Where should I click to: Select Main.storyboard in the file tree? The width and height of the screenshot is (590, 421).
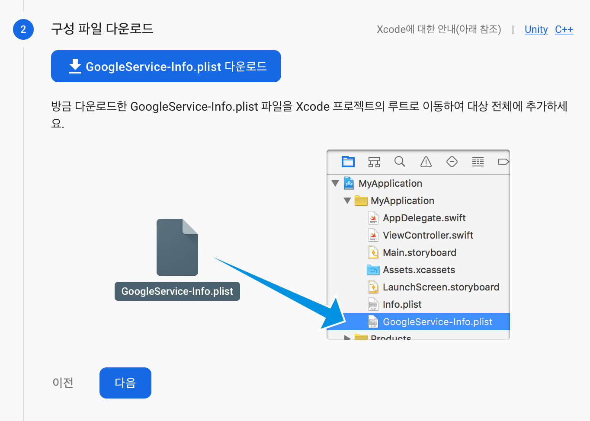tap(419, 252)
